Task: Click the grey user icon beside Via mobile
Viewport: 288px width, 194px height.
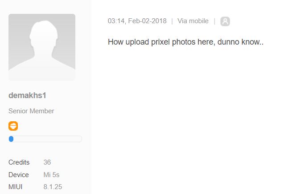Action: point(225,21)
